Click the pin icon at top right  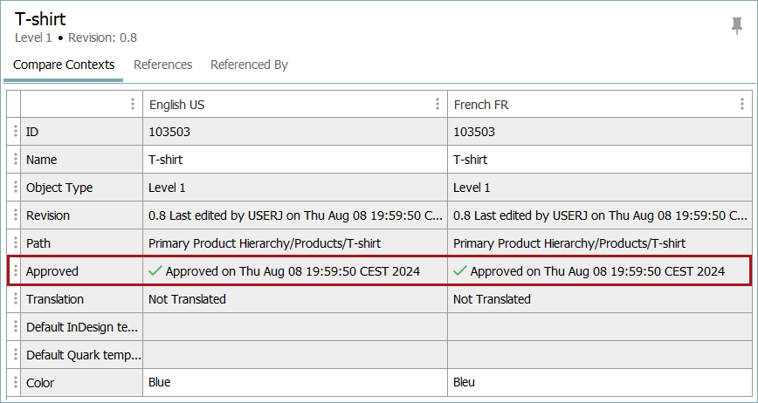(x=737, y=26)
